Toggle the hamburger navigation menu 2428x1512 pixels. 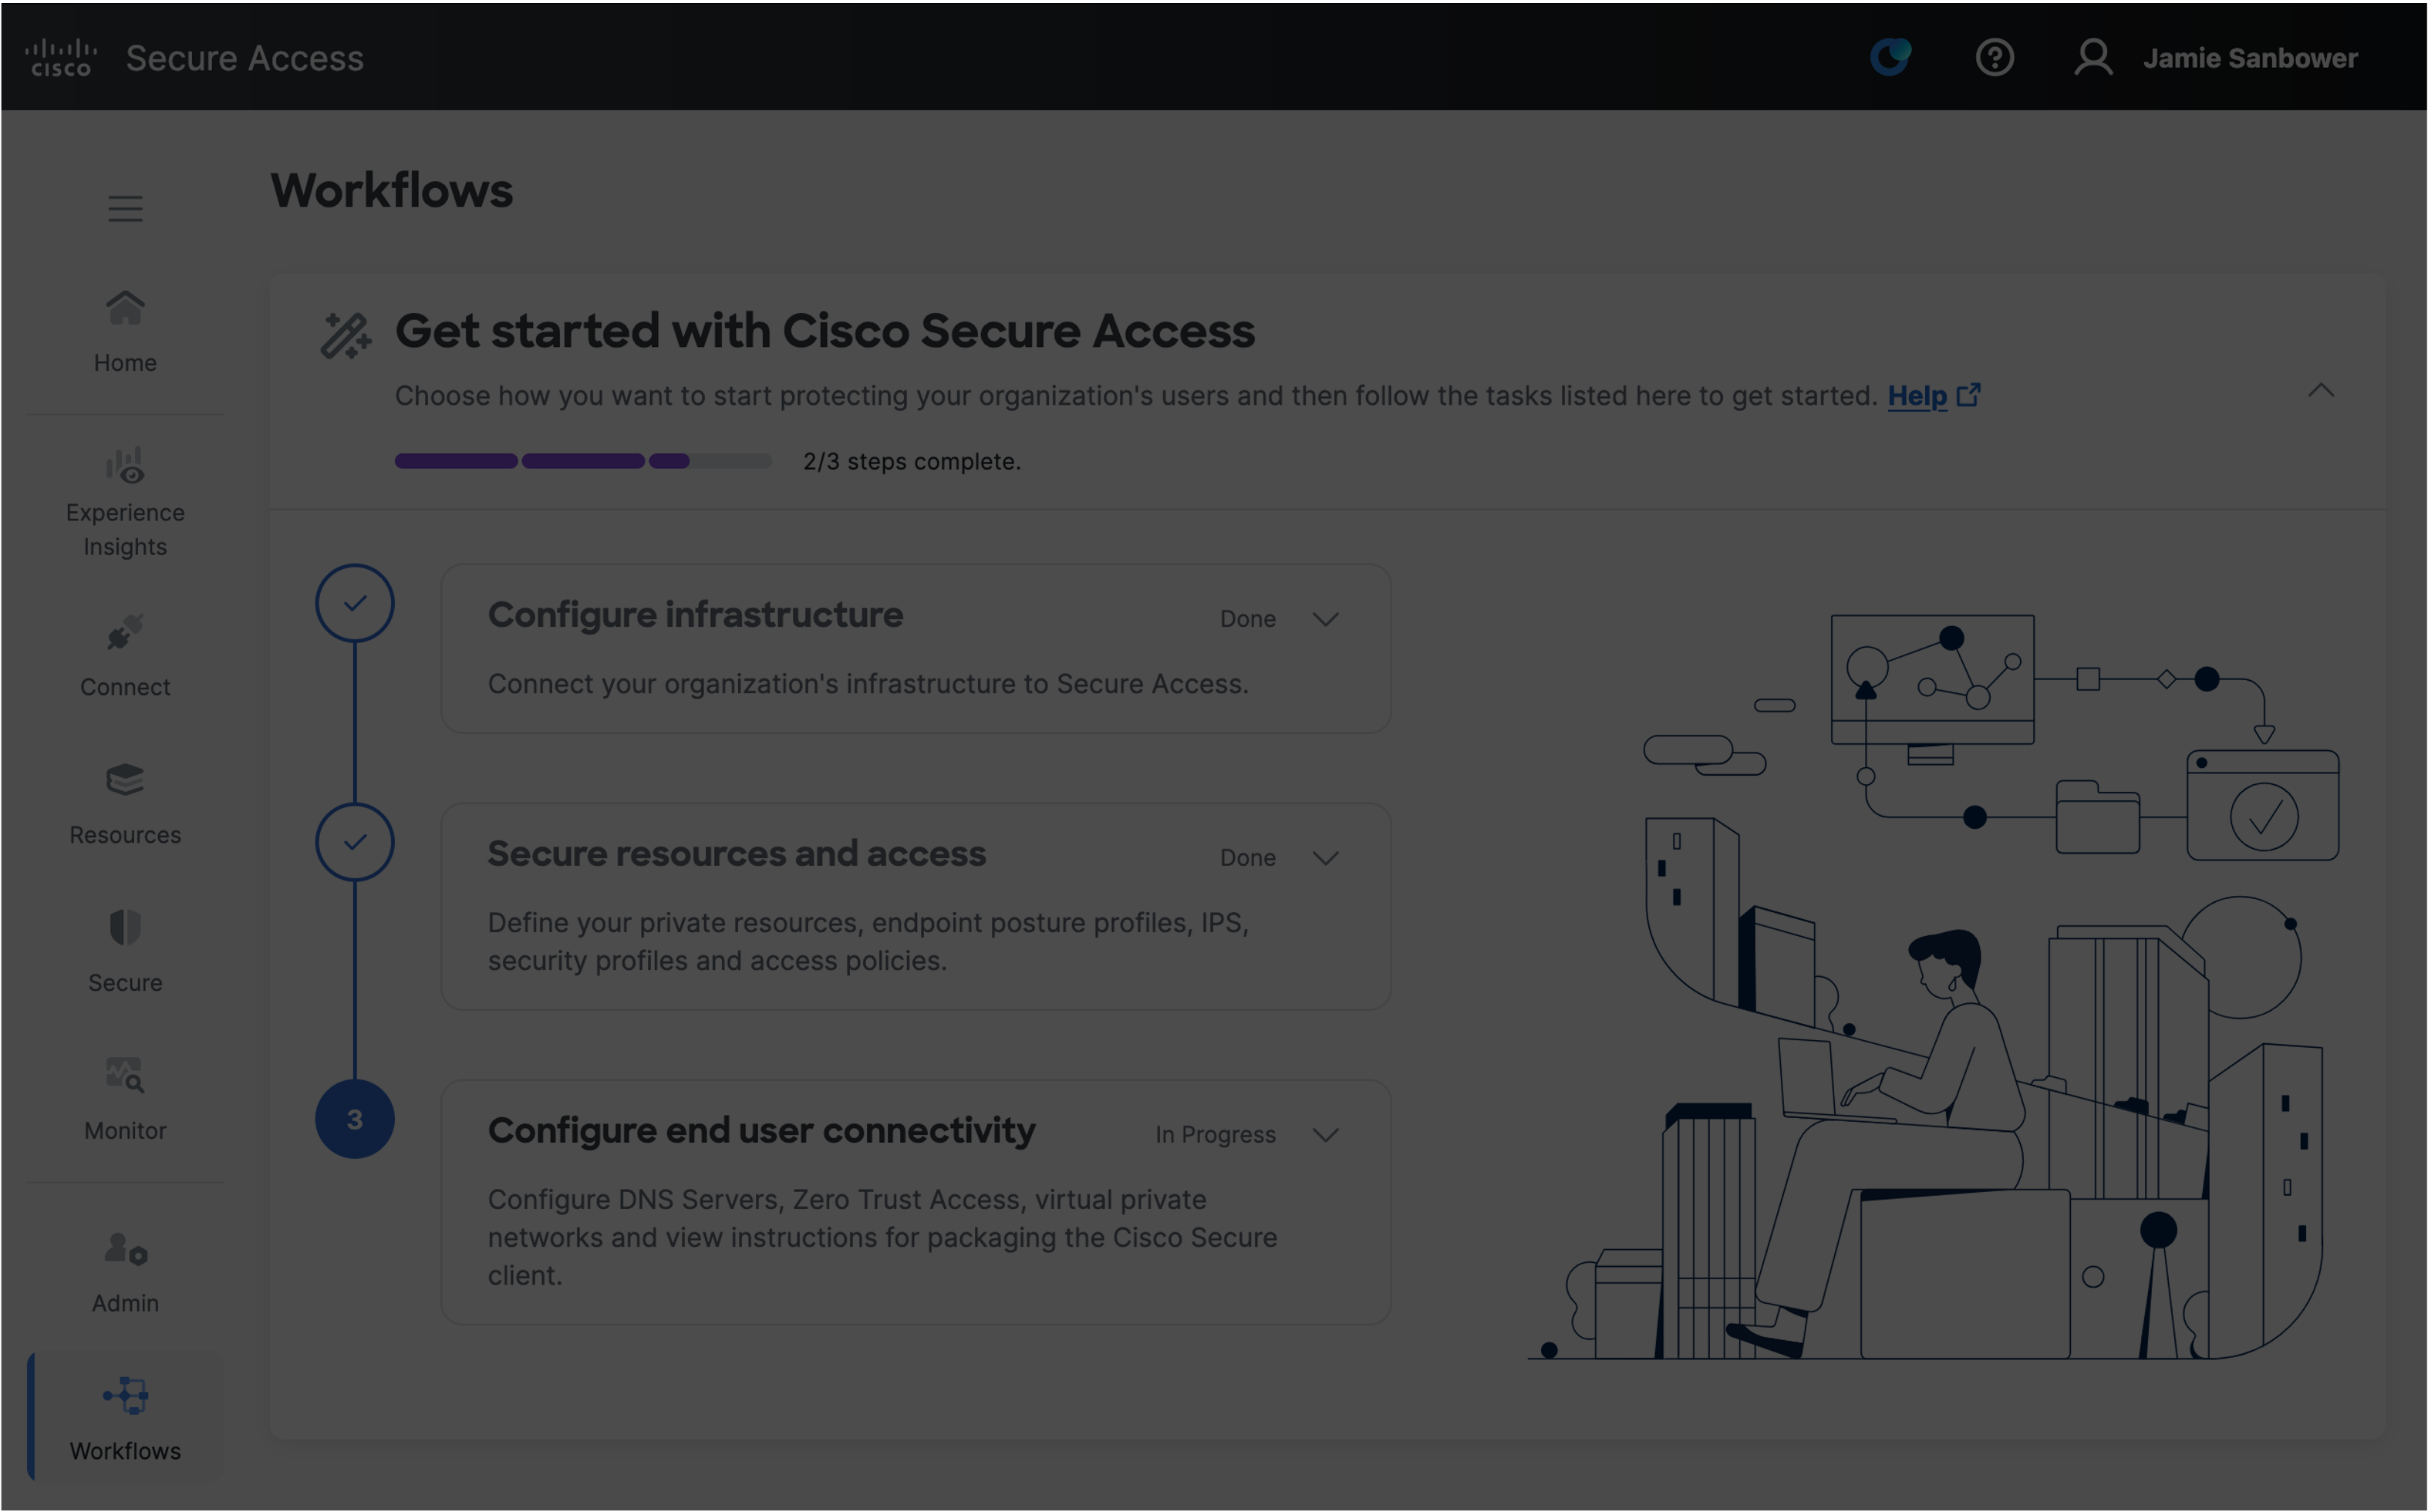click(125, 208)
